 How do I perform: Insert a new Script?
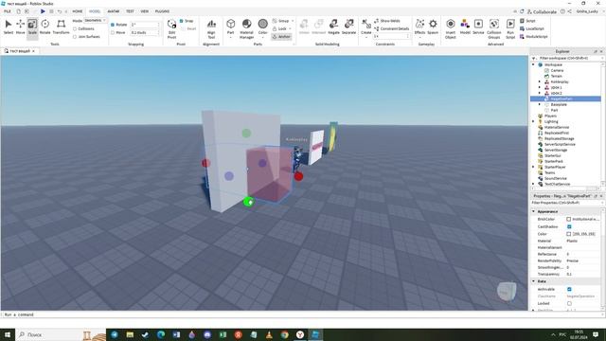[527, 21]
